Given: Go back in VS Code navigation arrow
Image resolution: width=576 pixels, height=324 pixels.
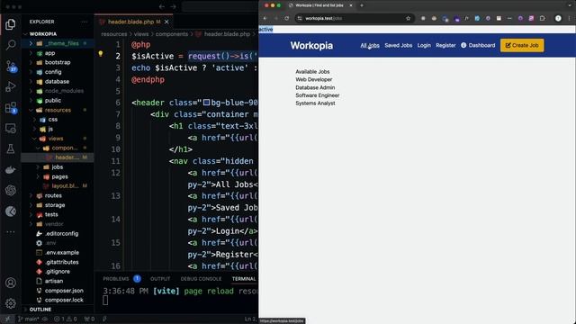Looking at the screenshot, I should [162, 6].
